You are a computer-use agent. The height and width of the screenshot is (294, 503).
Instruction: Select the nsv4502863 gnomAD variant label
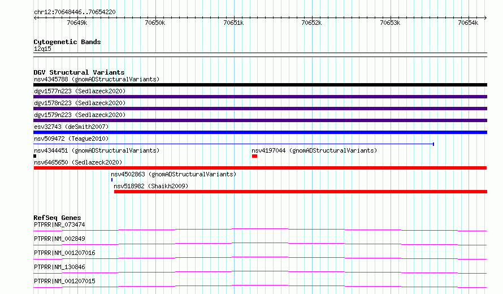[174, 174]
